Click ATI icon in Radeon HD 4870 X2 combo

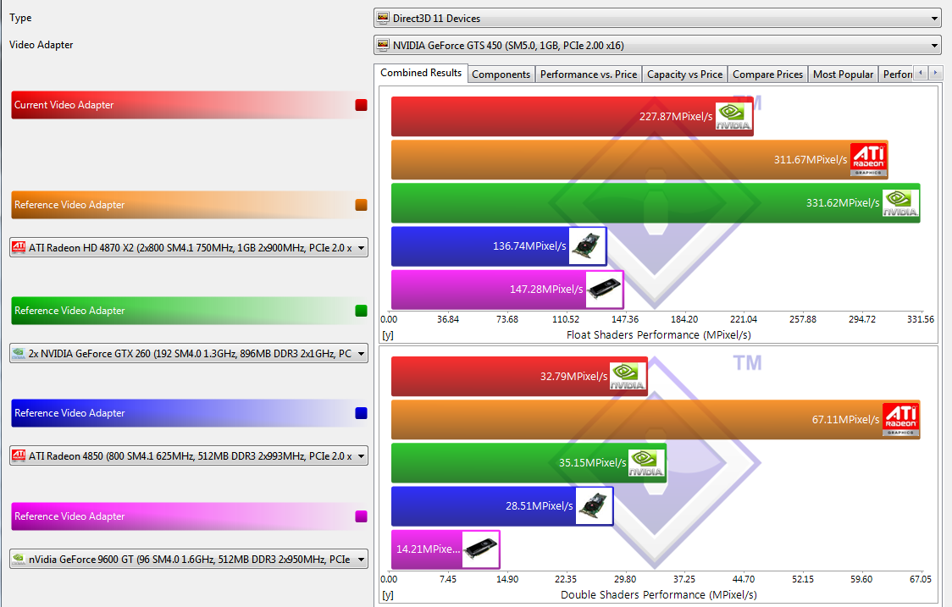pos(19,247)
